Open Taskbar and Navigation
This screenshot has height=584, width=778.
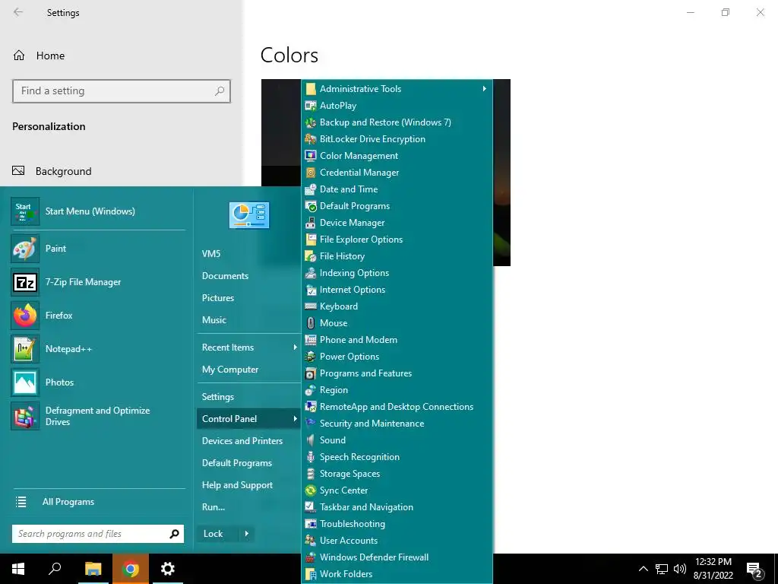coord(397,507)
